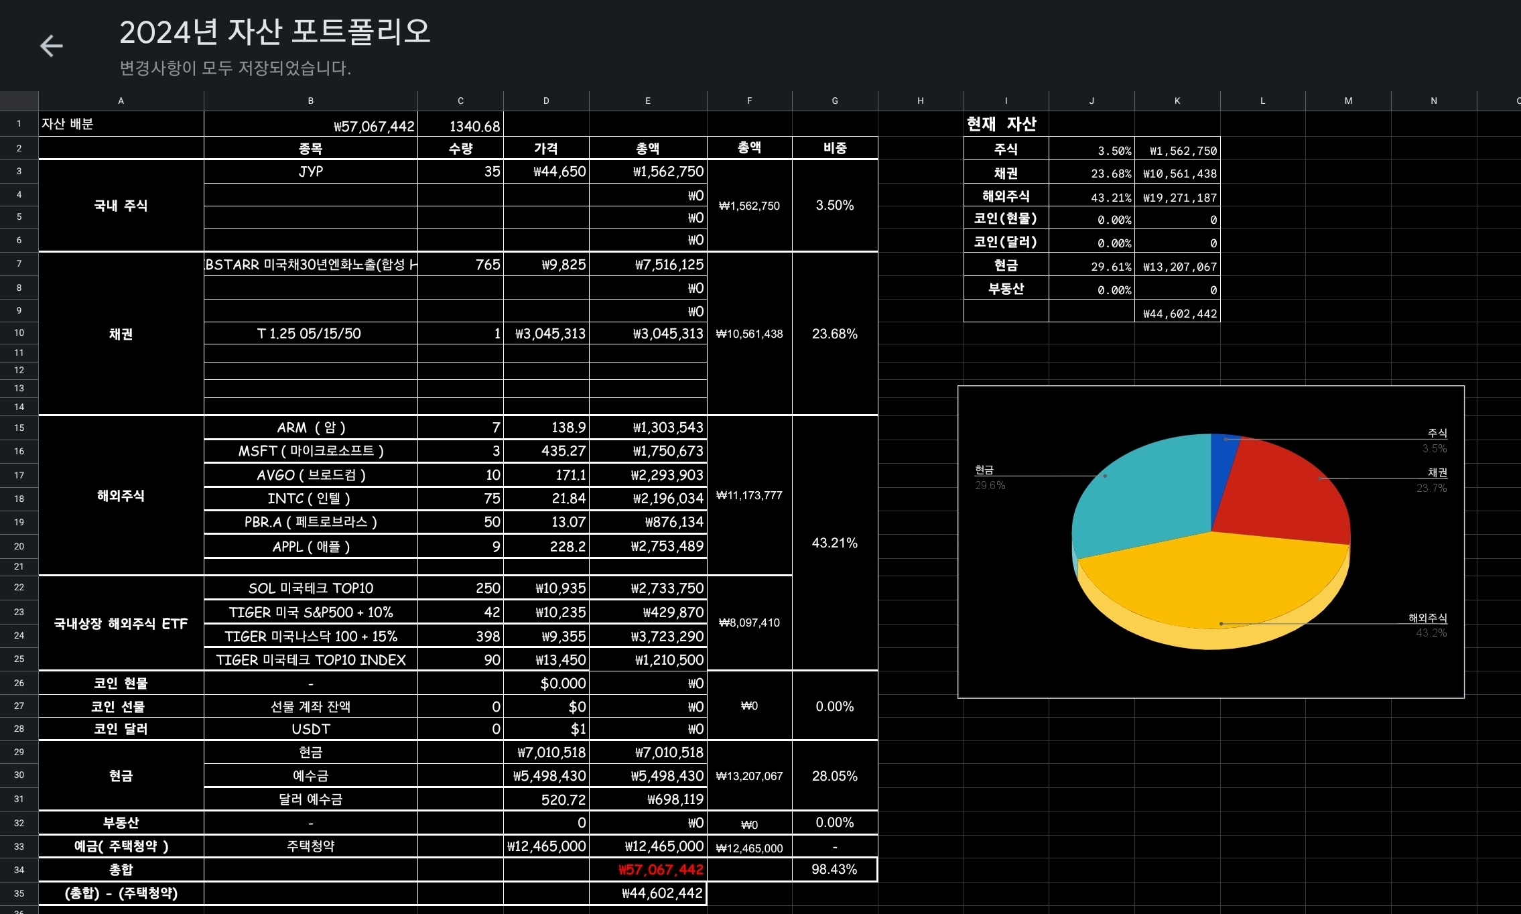Click the MSFT ( 마이크로소프트 ) cell
This screenshot has width=1521, height=914.
pos(310,451)
